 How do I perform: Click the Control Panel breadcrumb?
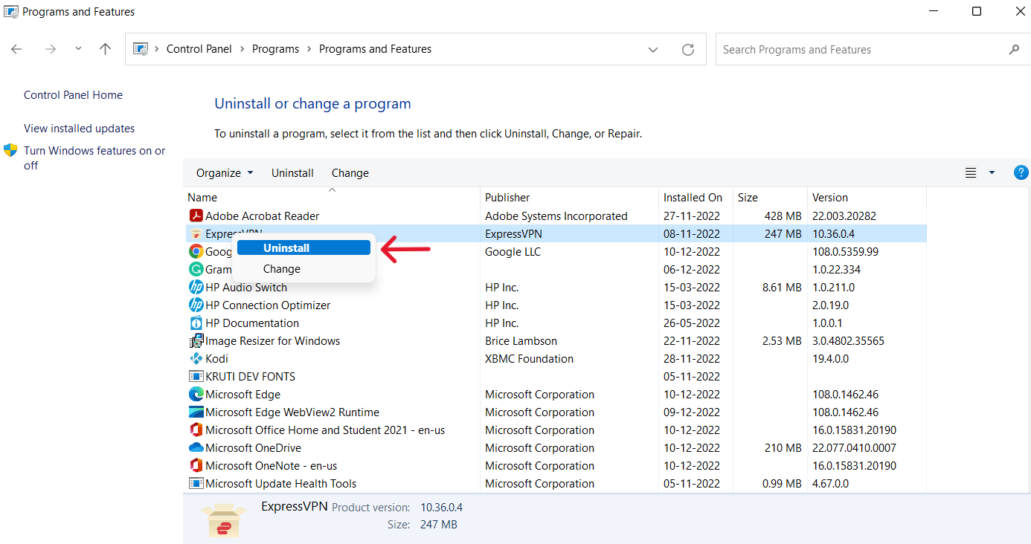[x=199, y=49]
